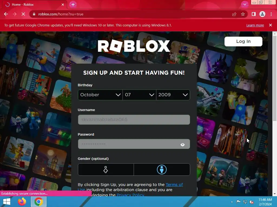Click into the Username input field

[x=134, y=120]
